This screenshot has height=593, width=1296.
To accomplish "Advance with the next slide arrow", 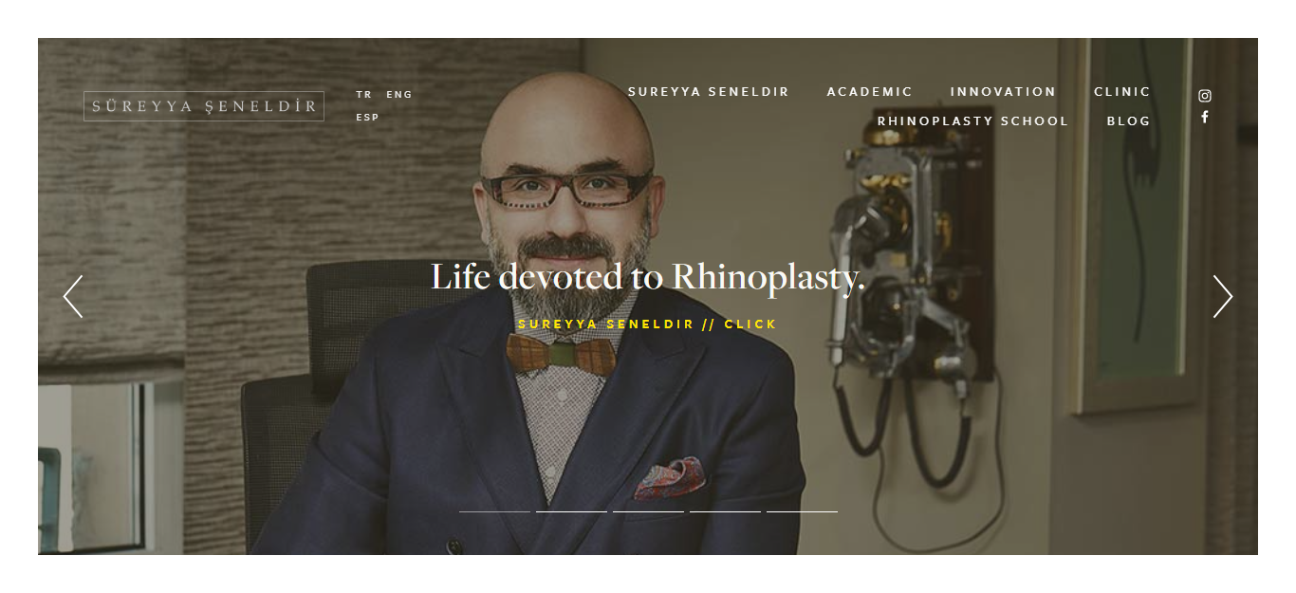I will (1223, 296).
